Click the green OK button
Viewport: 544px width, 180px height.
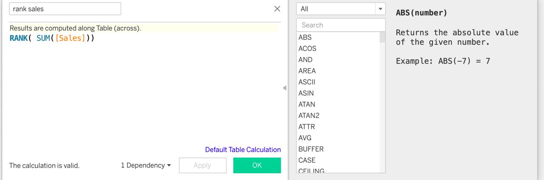pyautogui.click(x=257, y=165)
